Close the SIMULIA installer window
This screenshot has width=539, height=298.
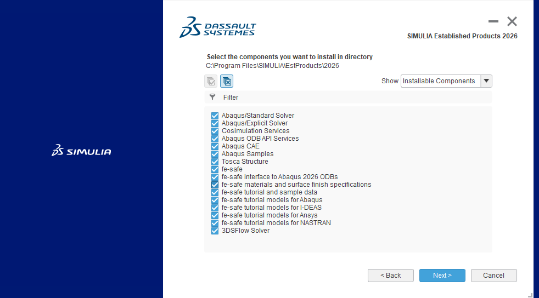tap(512, 22)
